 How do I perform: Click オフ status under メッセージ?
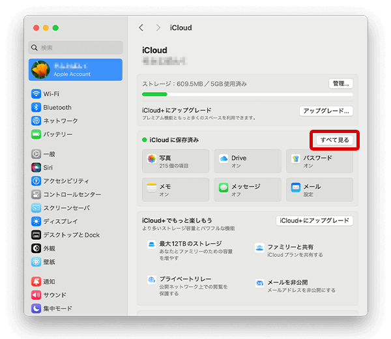point(236,194)
